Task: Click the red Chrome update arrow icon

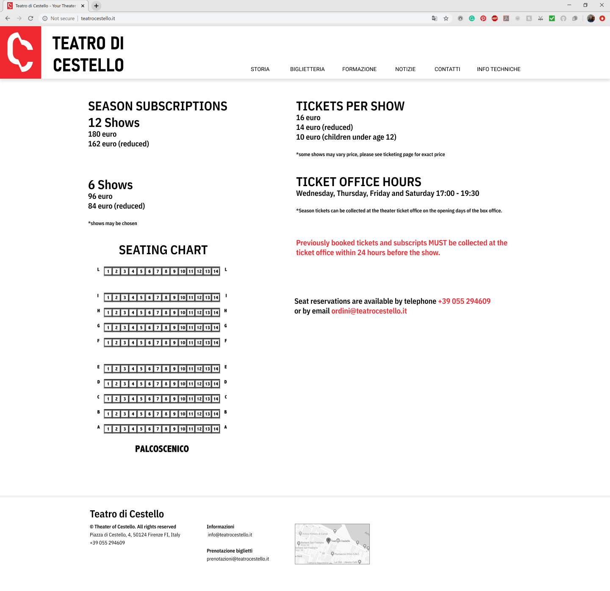Action: [602, 18]
